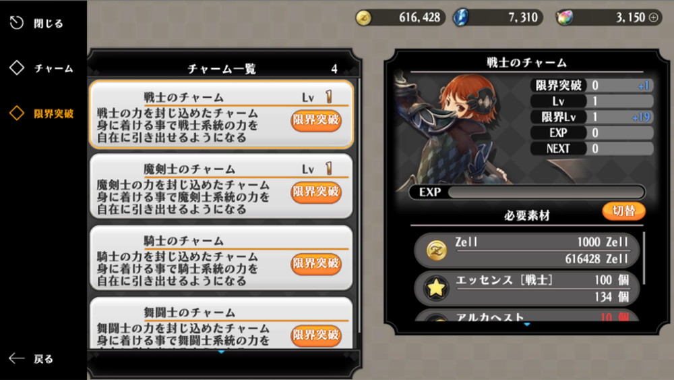Click 限界突破 button for 騎士のチャーム
Image resolution: width=674 pixels, height=380 pixels.
click(x=316, y=263)
